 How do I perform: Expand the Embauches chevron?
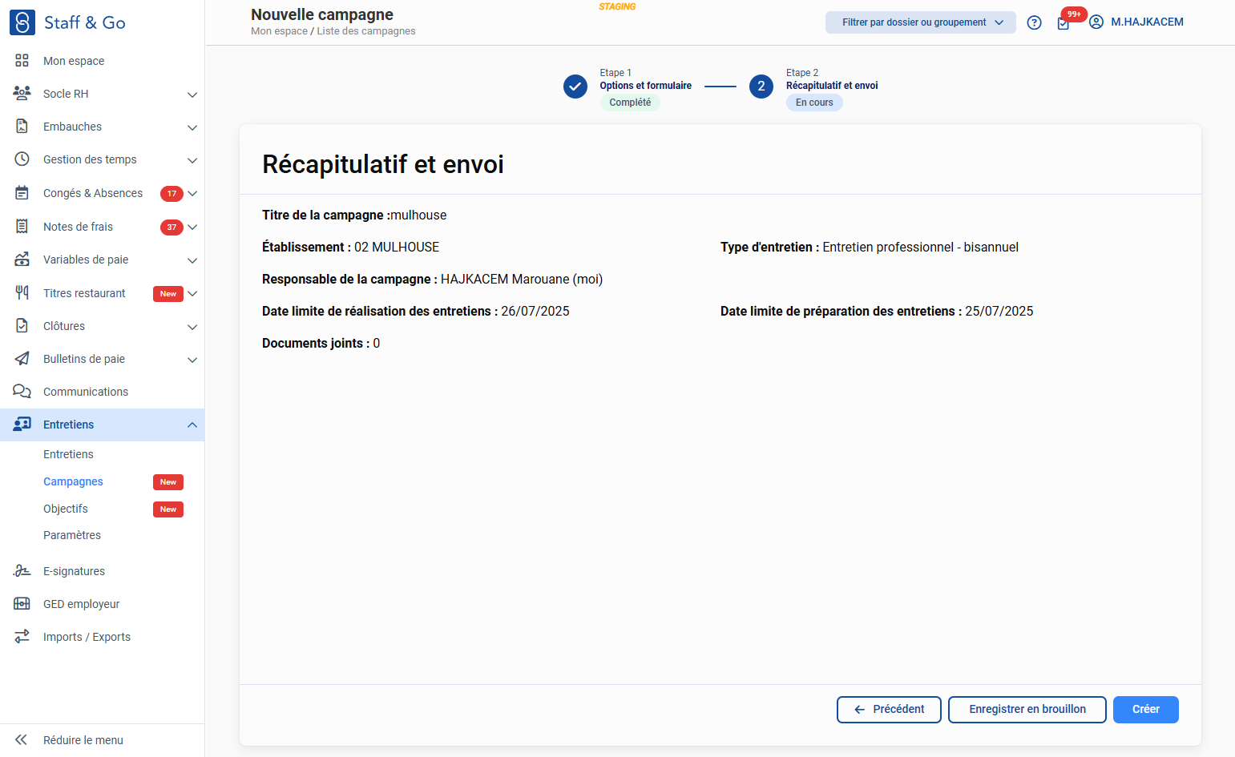coord(192,127)
